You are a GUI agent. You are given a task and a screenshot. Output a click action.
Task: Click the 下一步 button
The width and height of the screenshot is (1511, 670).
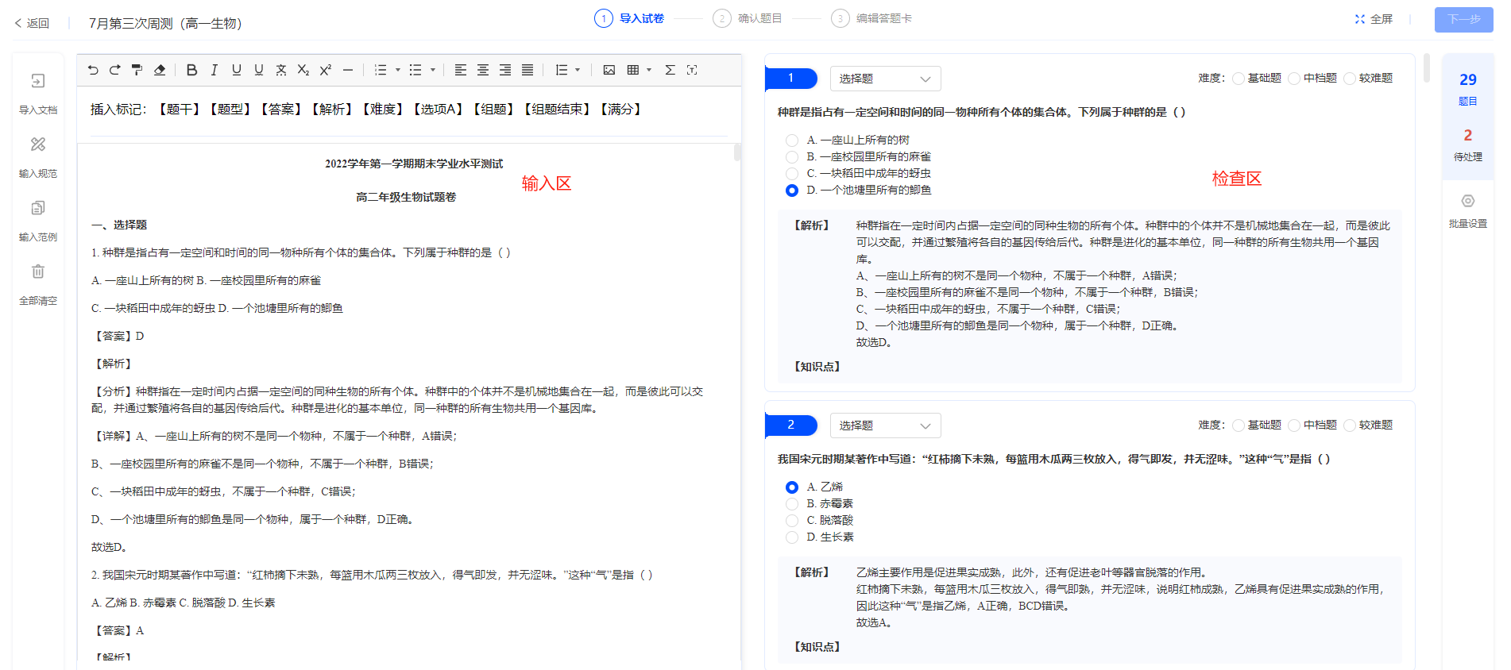click(x=1463, y=20)
